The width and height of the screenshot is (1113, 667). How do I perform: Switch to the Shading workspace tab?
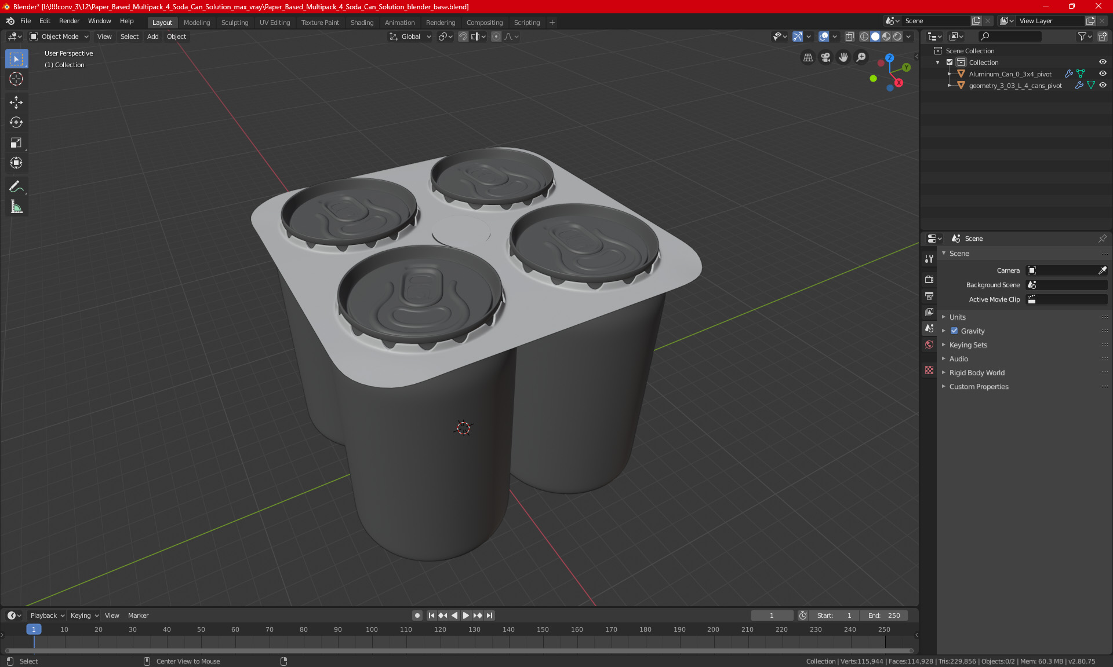(362, 23)
